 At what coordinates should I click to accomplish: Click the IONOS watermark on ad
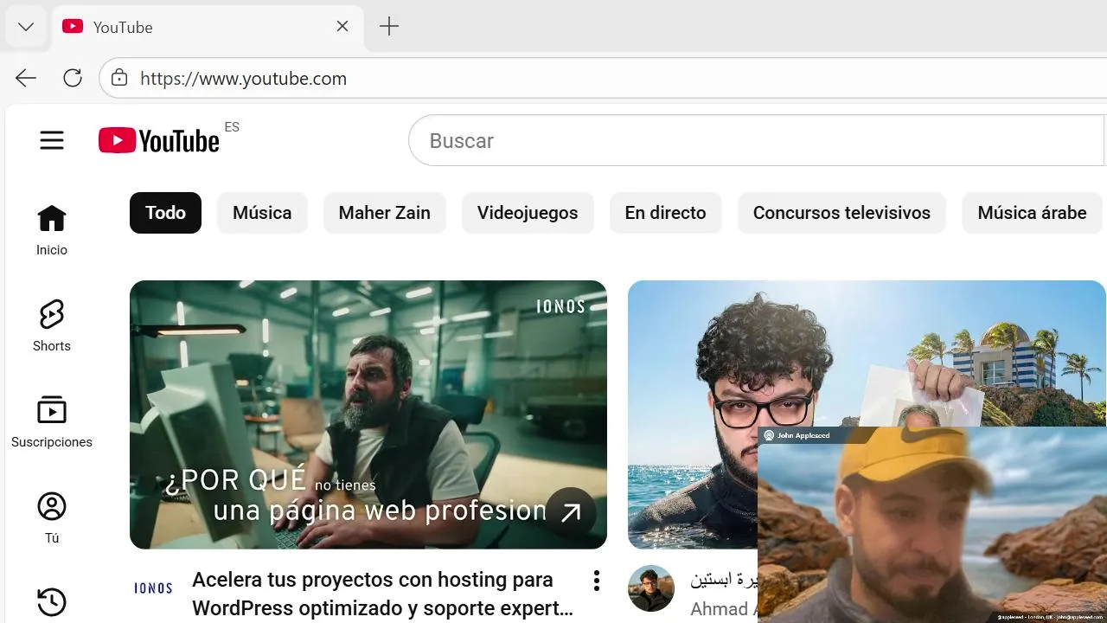click(x=560, y=306)
